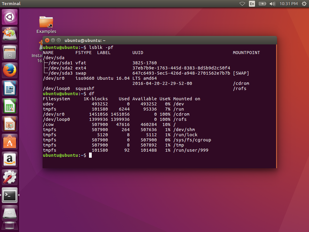Image resolution: width=309 pixels, height=232 pixels.
Task: Open the Ubuntu Dash search launcher
Action: pyautogui.click(x=10, y=17)
